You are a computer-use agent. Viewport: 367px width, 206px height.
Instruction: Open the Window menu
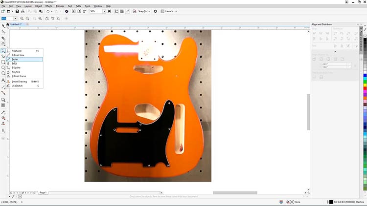coord(98,6)
